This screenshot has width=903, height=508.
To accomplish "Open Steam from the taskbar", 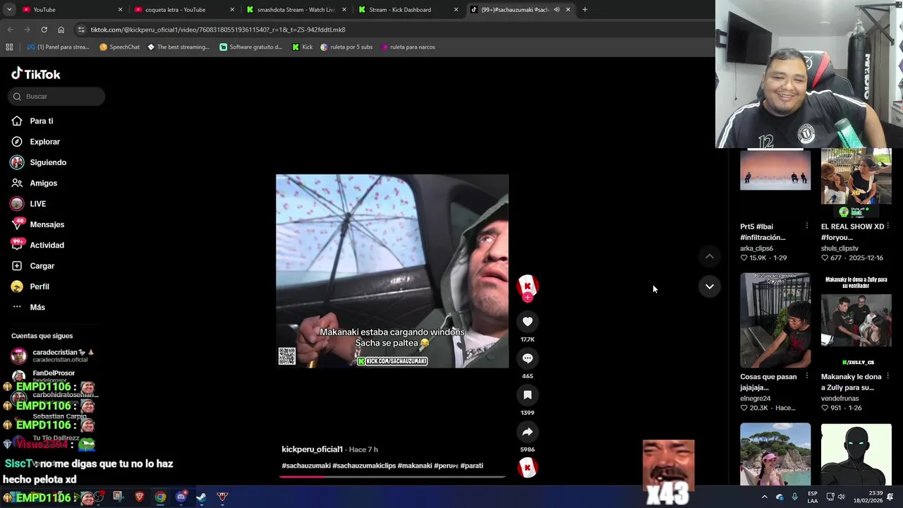I will tap(201, 497).
